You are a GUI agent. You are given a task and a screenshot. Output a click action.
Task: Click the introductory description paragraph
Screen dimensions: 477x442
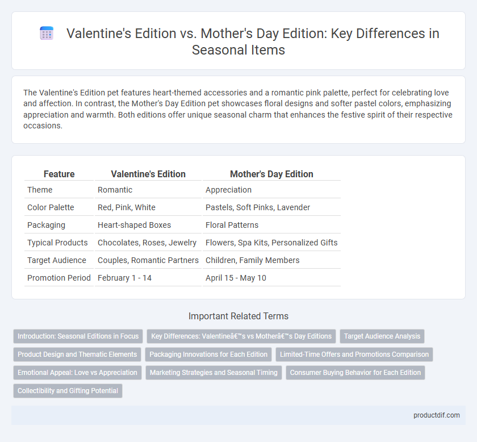[x=238, y=109]
